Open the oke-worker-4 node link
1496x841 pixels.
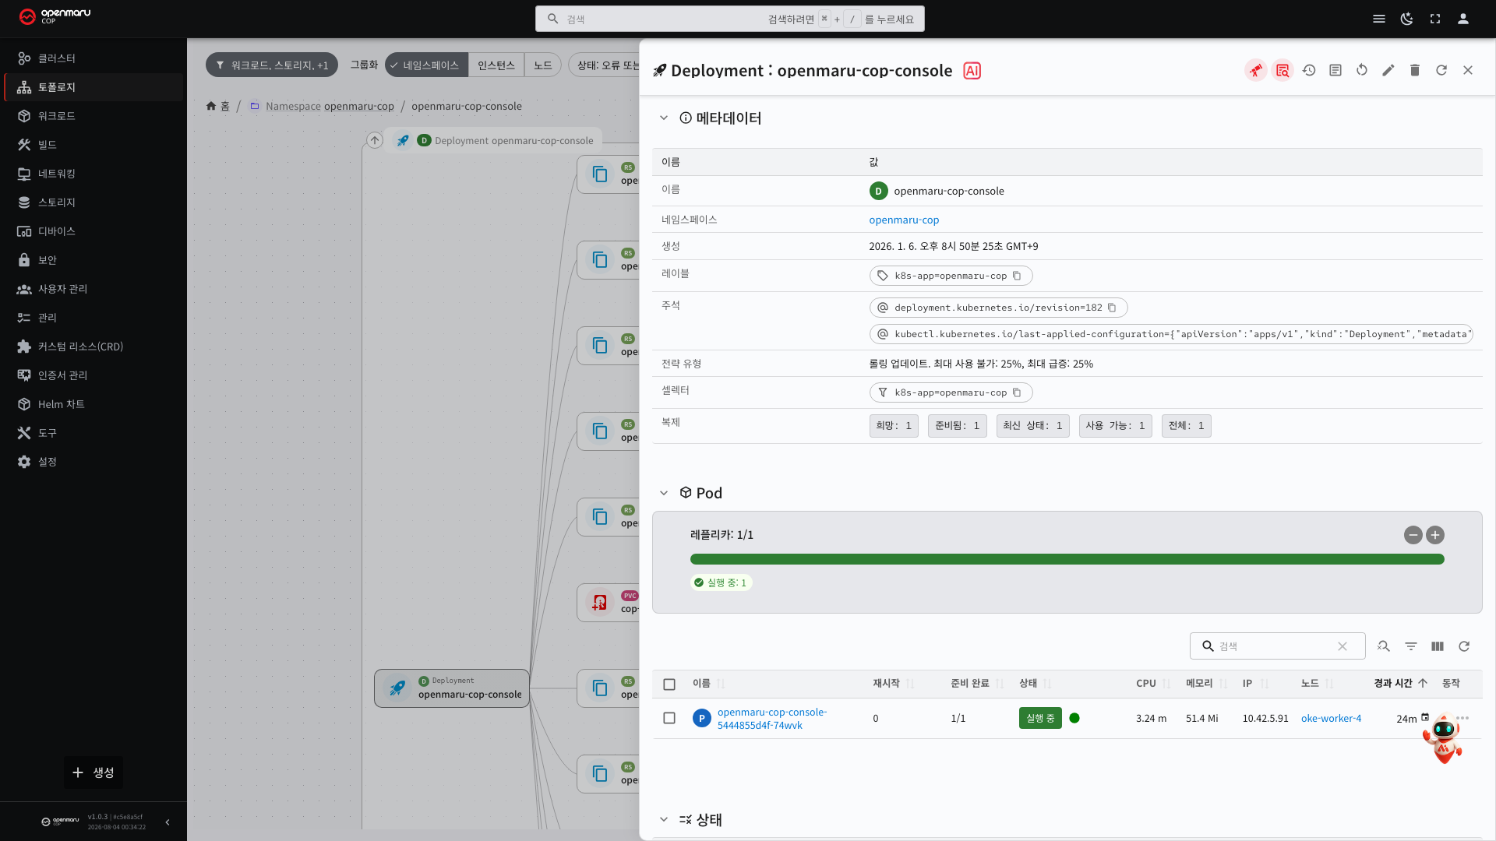[x=1331, y=719]
